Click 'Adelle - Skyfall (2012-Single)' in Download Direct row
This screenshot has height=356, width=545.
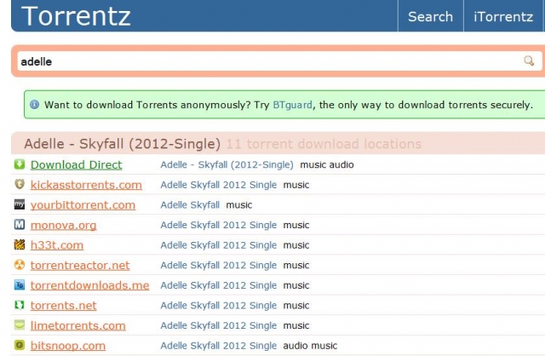click(227, 164)
